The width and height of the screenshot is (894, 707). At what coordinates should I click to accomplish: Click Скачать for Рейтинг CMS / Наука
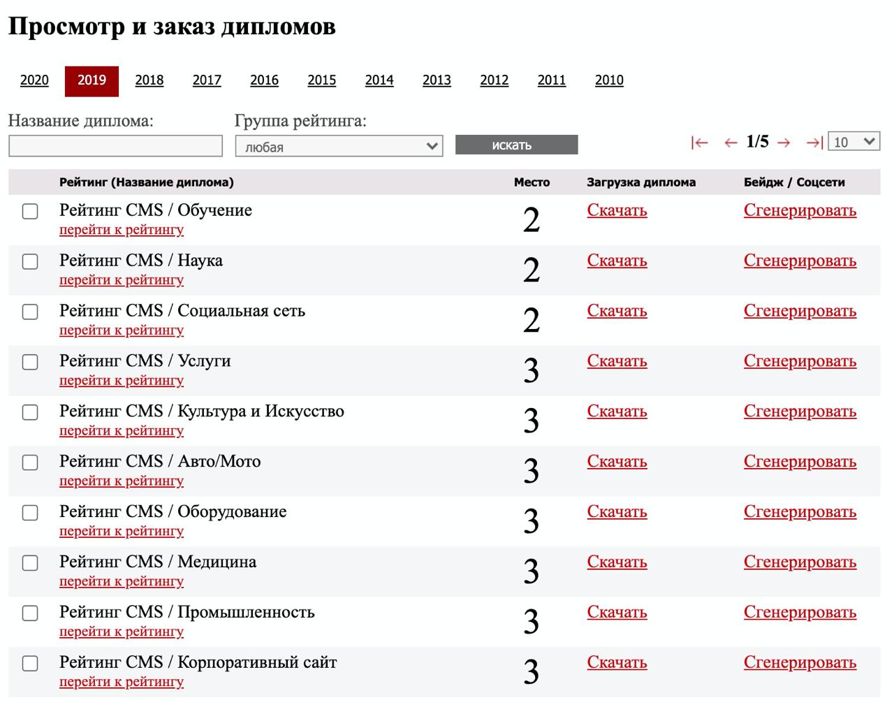(x=617, y=261)
